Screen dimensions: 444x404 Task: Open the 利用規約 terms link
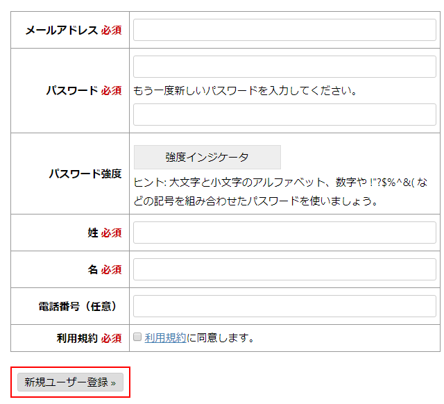click(165, 338)
